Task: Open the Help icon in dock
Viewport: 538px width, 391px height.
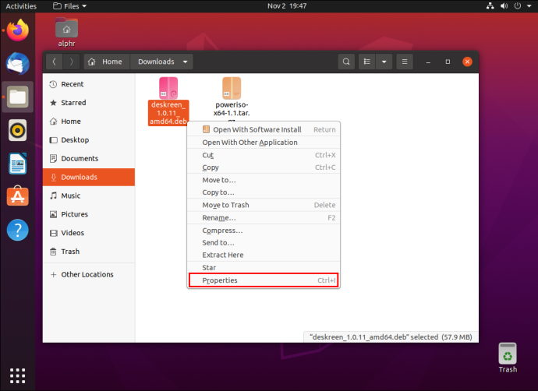Action: [x=17, y=230]
